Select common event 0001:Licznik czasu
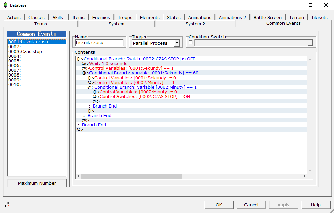Image resolution: width=334 pixels, height=213 pixels. click(x=37, y=42)
